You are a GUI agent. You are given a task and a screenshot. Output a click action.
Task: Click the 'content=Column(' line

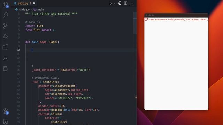click(x=50, y=114)
